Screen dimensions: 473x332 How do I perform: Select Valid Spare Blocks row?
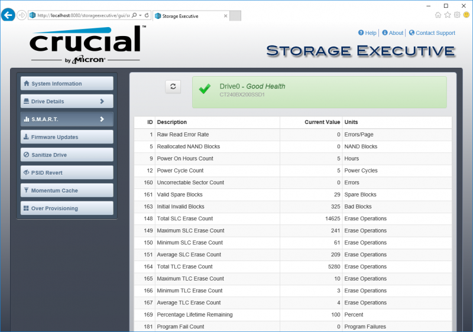[293, 194]
